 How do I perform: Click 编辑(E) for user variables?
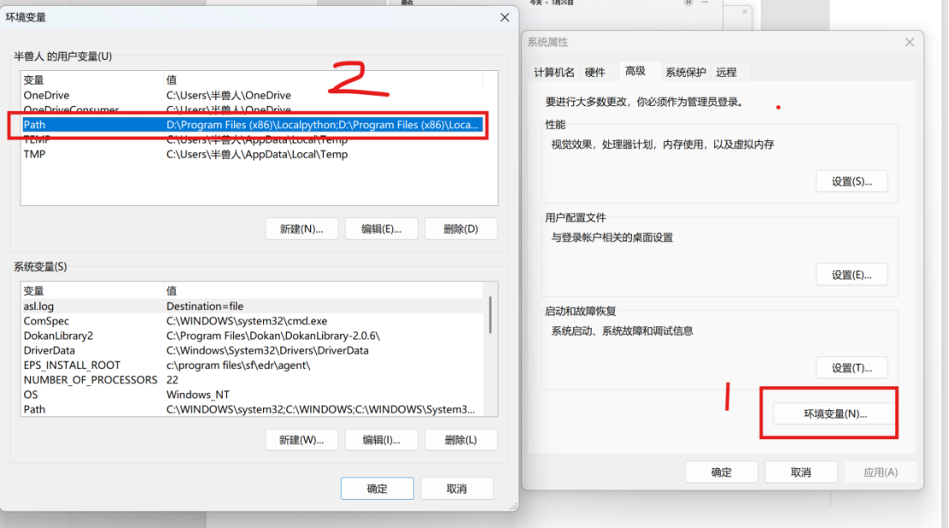point(381,228)
